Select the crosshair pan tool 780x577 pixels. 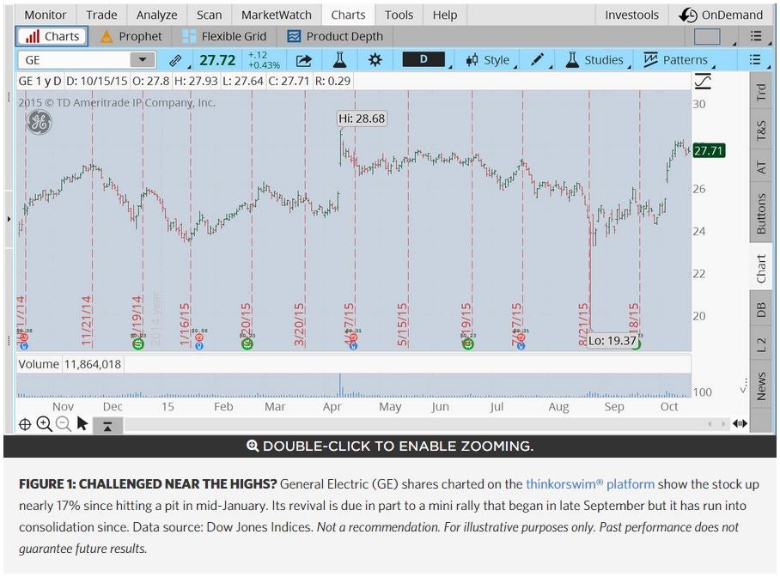25,424
